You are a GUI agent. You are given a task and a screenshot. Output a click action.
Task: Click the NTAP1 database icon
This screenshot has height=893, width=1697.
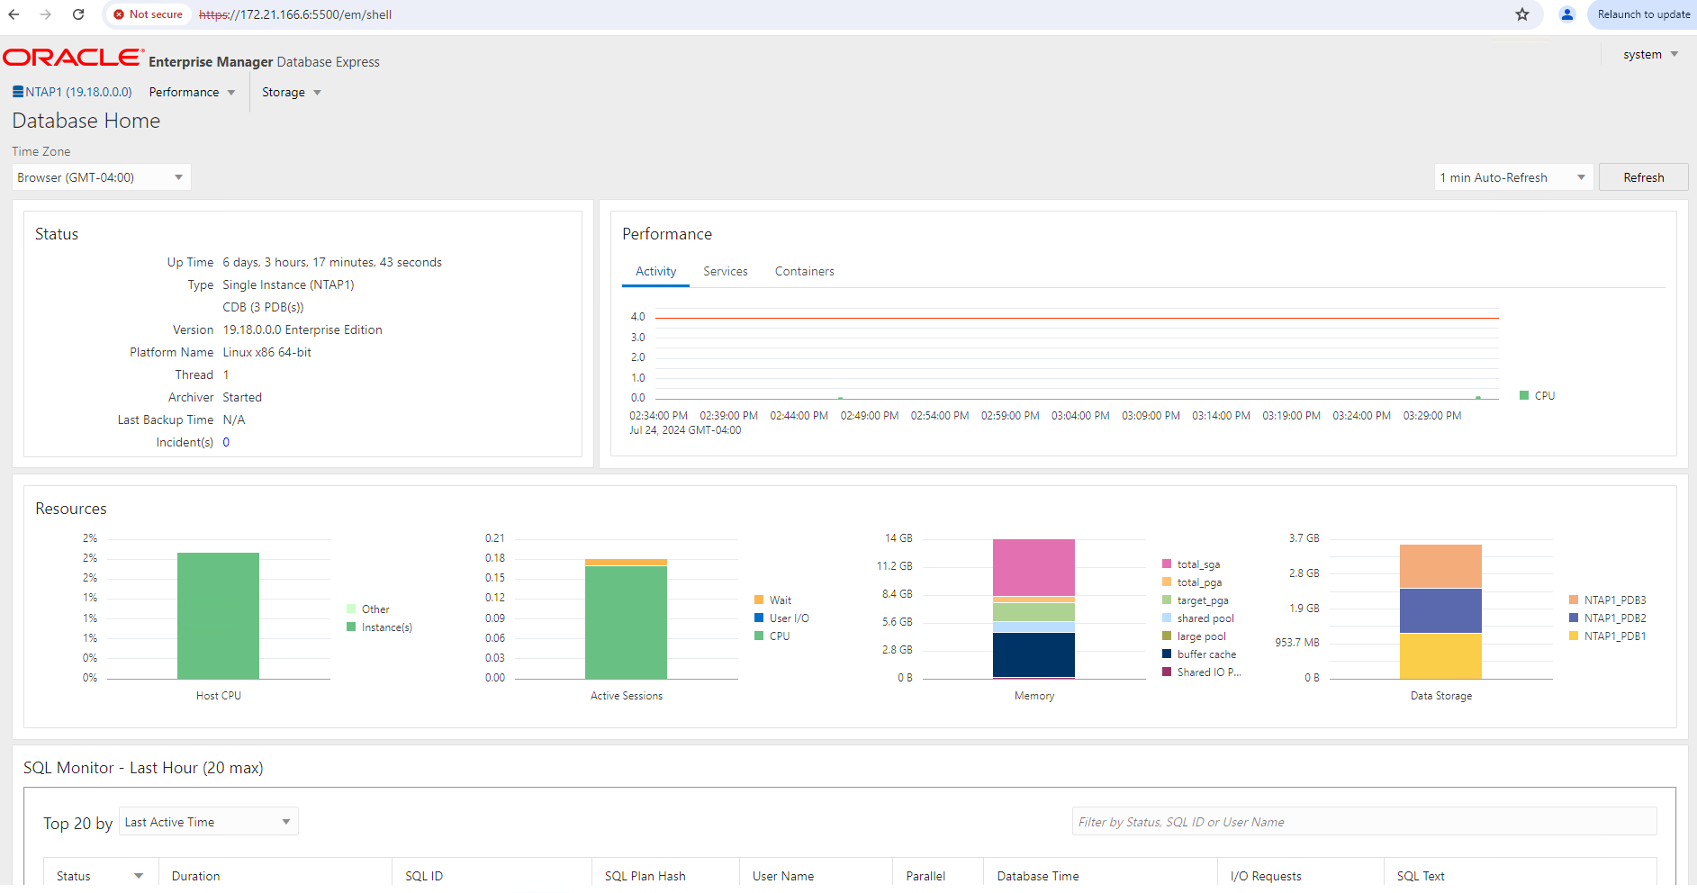18,92
